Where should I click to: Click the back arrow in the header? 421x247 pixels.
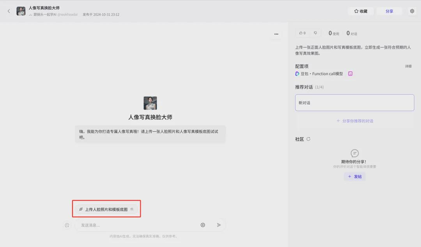(x=9, y=11)
